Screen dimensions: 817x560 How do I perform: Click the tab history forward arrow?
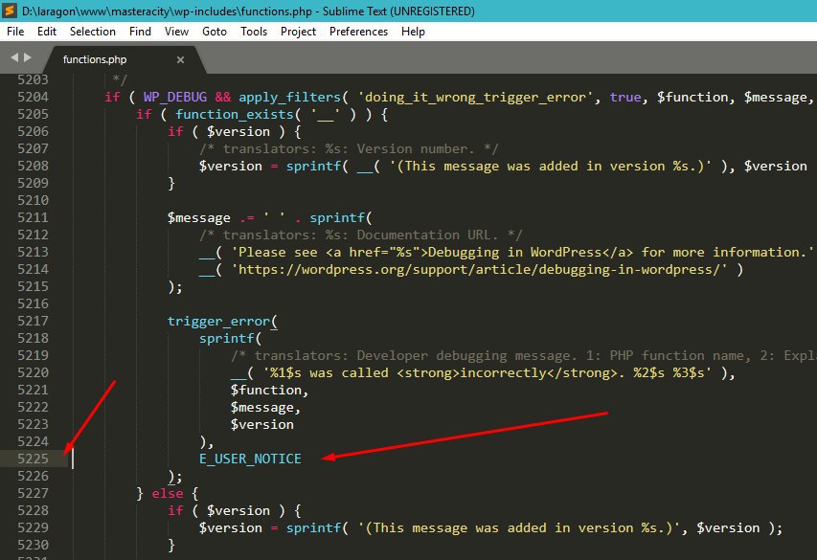pyautogui.click(x=28, y=57)
